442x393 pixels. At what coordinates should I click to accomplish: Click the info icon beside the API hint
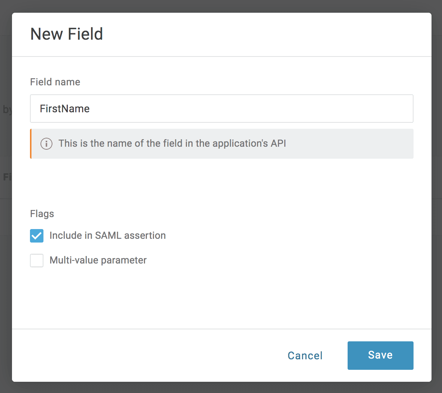coord(46,144)
